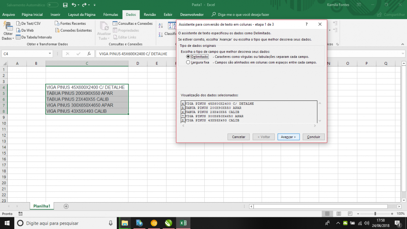Expand the Name Box dropdown
407x229 pixels.
tap(50, 54)
